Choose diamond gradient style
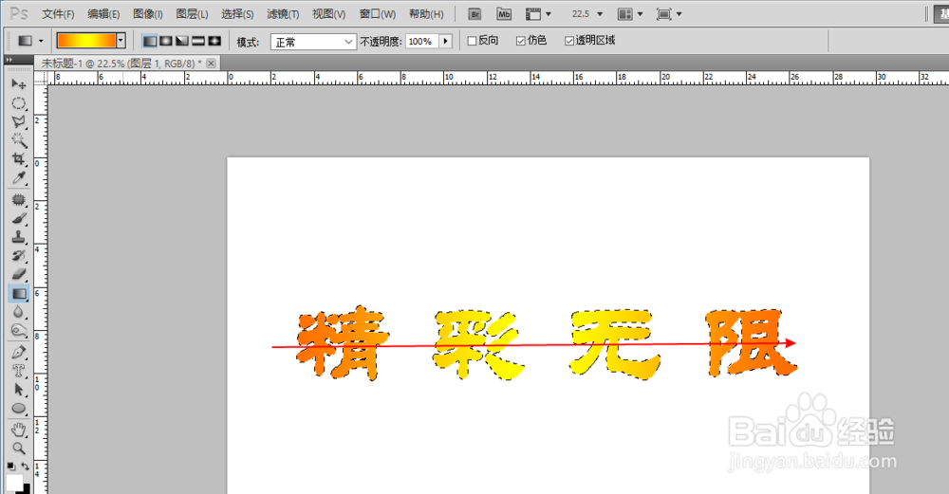The width and height of the screenshot is (949, 494). pos(214,41)
